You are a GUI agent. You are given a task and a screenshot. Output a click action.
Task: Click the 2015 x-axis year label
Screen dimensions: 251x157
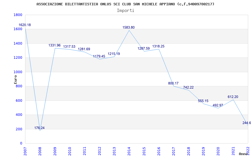click(144, 151)
